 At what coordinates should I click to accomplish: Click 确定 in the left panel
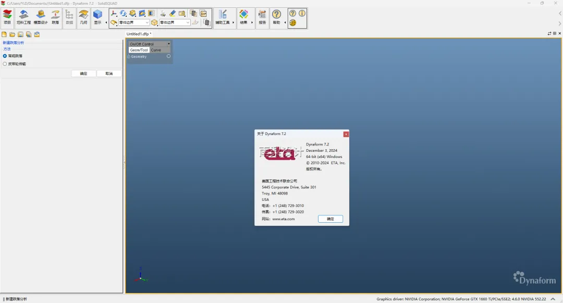click(83, 74)
